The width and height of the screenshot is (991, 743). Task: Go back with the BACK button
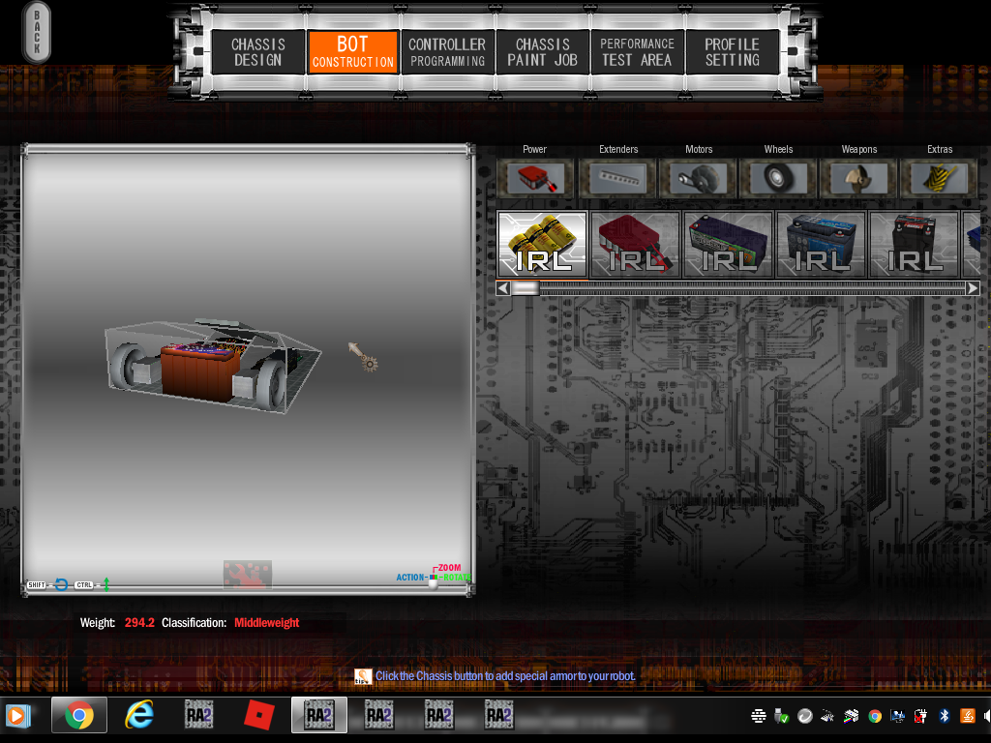click(37, 32)
